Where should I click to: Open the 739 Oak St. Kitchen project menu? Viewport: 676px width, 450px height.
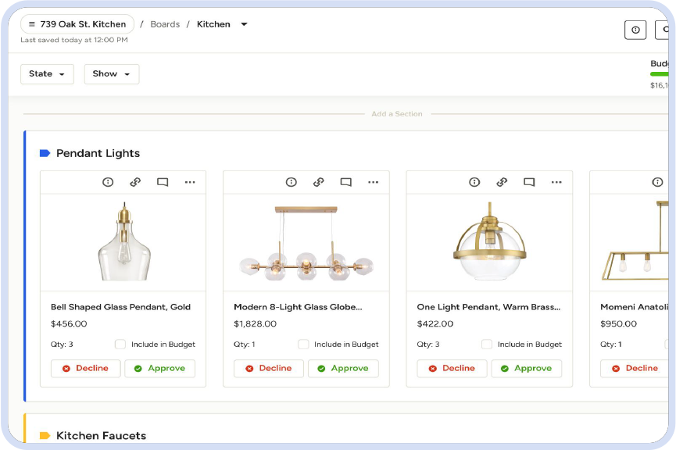click(x=77, y=24)
